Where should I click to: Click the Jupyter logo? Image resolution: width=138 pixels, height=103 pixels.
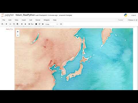point(7,15)
